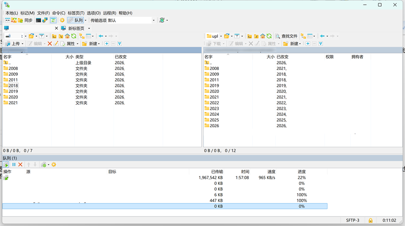
Task: Open the 传输选项 默认 transfer settings dropdown
Action: (x=153, y=20)
